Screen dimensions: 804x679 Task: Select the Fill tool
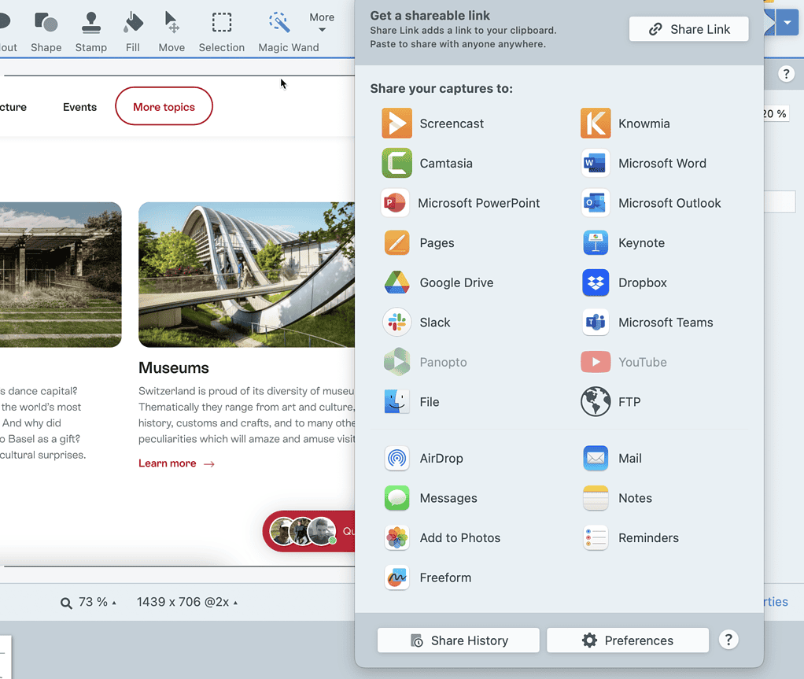132,30
